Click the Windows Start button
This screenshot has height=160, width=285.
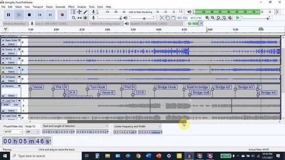[x=5, y=156]
